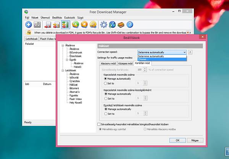229x159 pixels.
Task: Click the blue question mark help icon
Action: pyautogui.click(x=130, y=24)
